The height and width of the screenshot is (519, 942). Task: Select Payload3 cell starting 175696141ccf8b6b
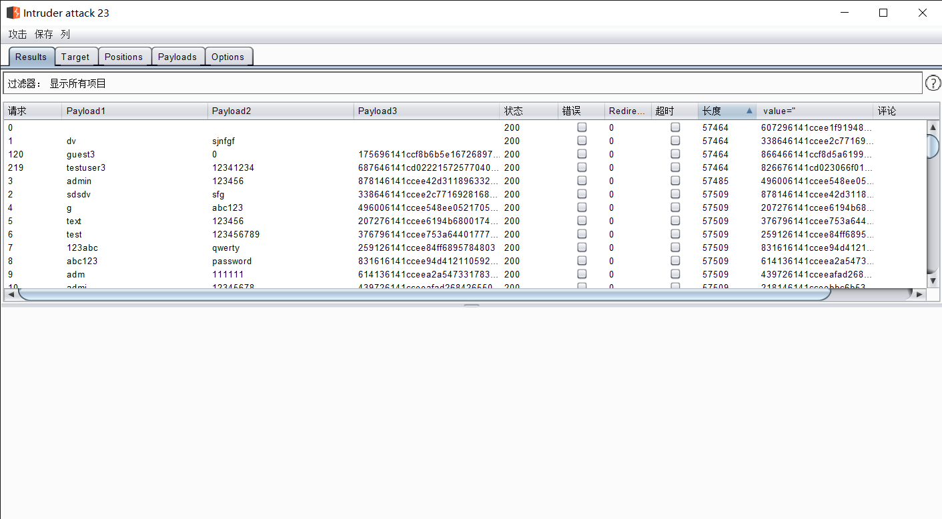tap(427, 154)
